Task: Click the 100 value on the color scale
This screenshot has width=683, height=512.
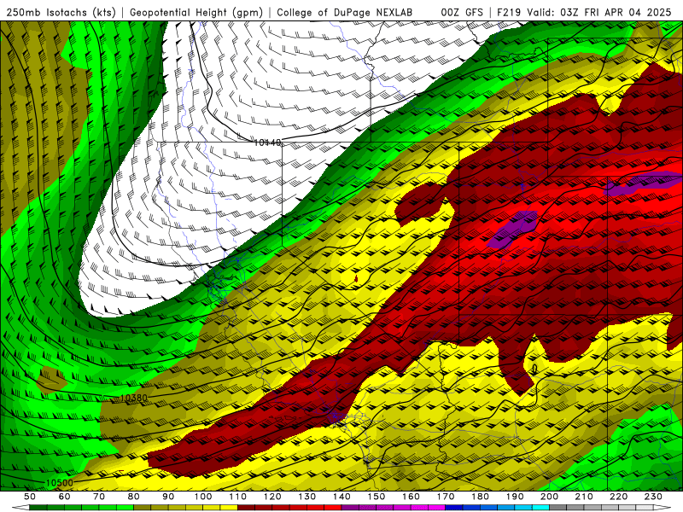Action: pos(203,497)
